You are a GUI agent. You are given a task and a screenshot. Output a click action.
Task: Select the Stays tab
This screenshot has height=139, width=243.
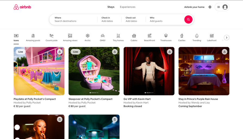pyautogui.click(x=111, y=7)
